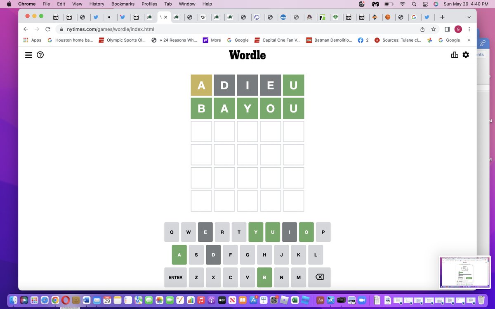495x309 pixels.
Task: Open Control Center in menu bar
Action: pos(425,4)
